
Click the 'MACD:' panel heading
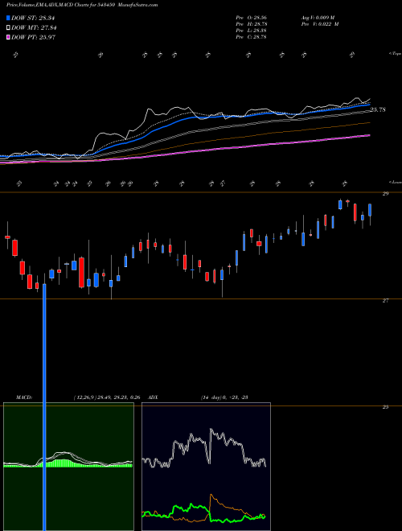click(x=24, y=397)
